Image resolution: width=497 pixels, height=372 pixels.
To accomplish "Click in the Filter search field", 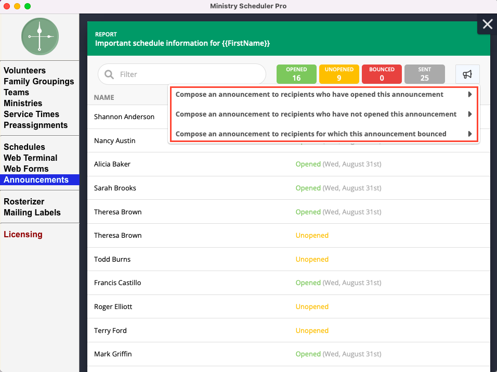I will [x=187, y=74].
